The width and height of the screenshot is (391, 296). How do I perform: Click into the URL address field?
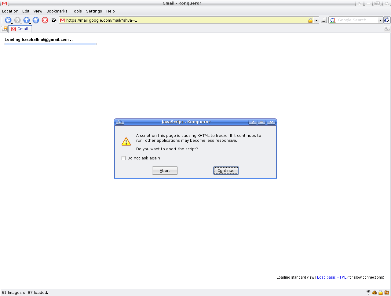tap(186, 20)
